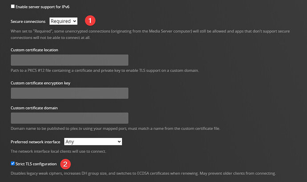Open the Secure connections dropdown
Viewport: 307px width, 182px height.
pyautogui.click(x=63, y=21)
